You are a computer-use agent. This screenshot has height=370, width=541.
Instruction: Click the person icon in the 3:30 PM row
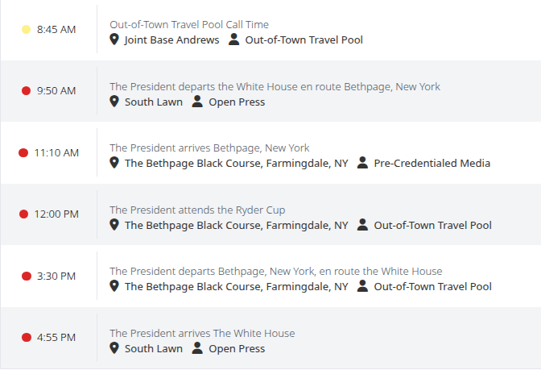[x=362, y=285]
